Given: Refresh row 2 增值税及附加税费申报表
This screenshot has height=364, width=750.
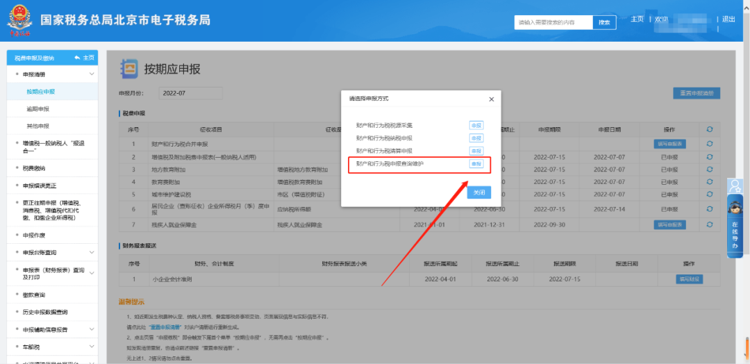Looking at the screenshot, I should point(709,157).
